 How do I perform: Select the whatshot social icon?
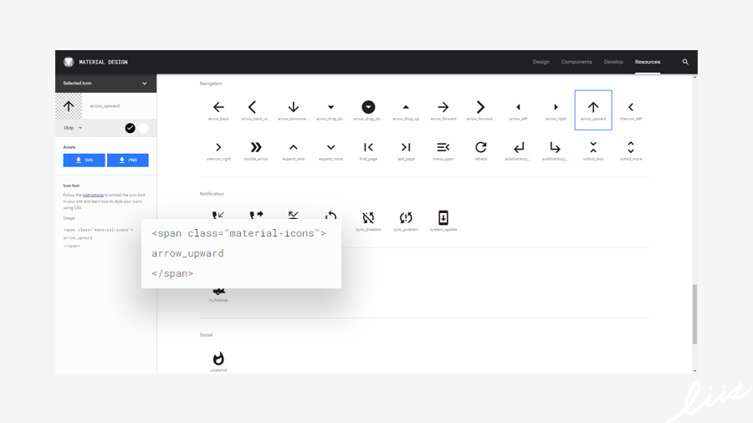pyautogui.click(x=218, y=359)
